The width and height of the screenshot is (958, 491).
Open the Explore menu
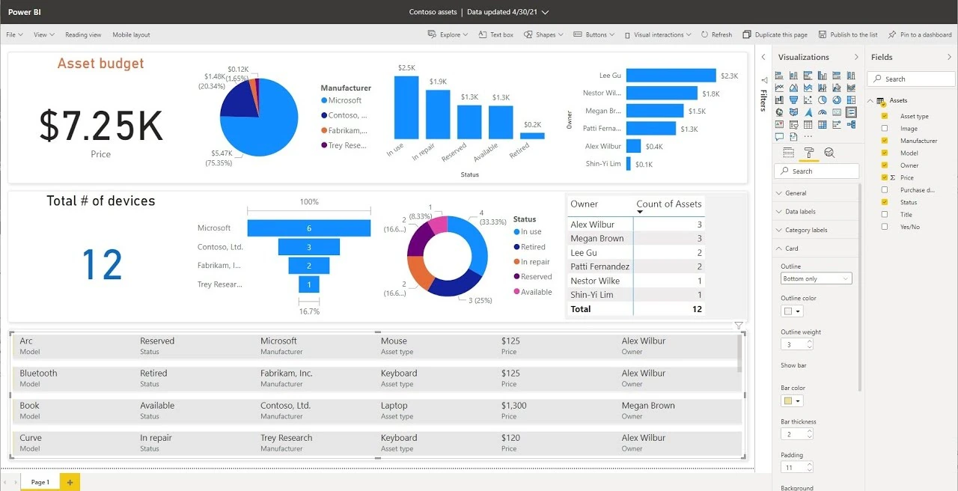pos(448,34)
